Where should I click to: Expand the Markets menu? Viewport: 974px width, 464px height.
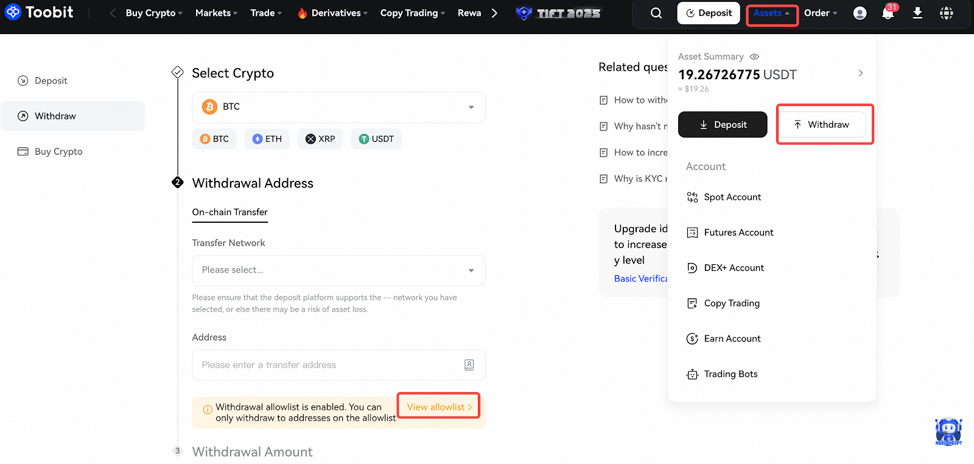(216, 13)
